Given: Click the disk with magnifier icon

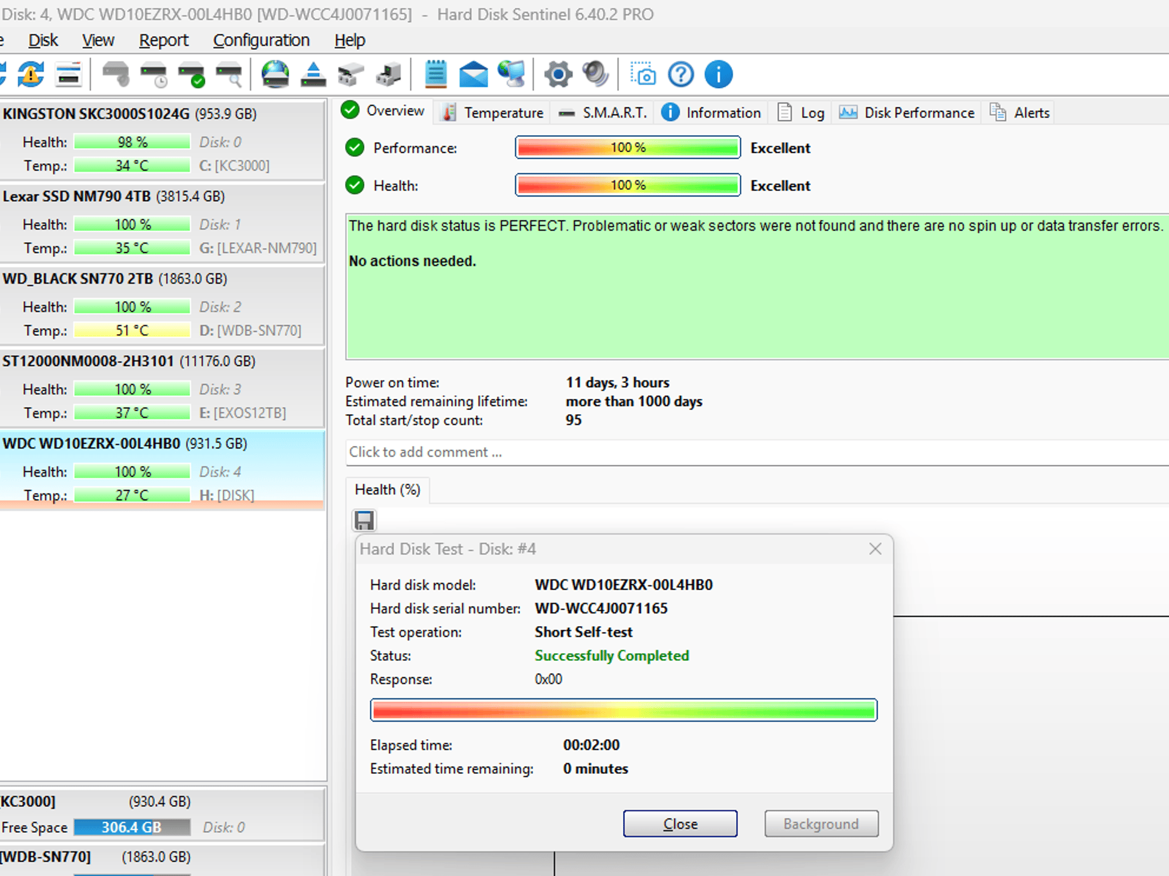Looking at the screenshot, I should 229,75.
